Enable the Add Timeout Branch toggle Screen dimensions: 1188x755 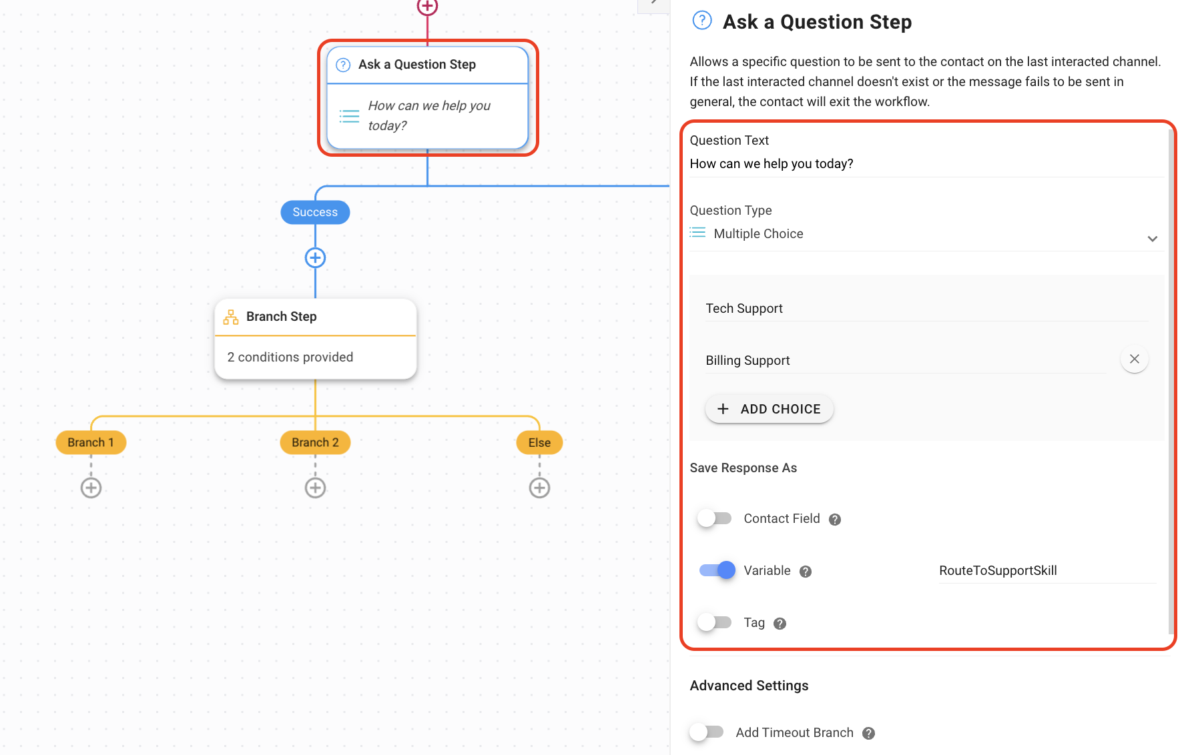coord(707,732)
